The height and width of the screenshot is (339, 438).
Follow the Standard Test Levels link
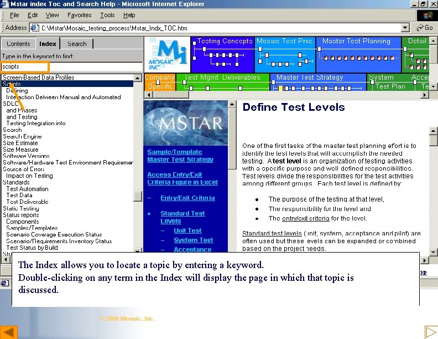click(182, 217)
